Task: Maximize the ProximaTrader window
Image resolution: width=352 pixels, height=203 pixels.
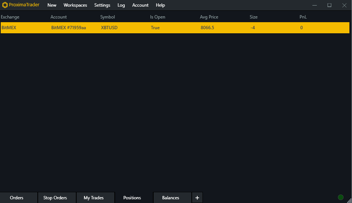Action: [x=329, y=5]
